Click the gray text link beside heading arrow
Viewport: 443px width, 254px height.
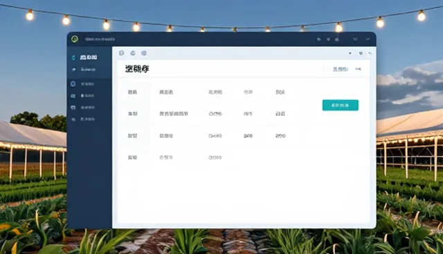341,69
